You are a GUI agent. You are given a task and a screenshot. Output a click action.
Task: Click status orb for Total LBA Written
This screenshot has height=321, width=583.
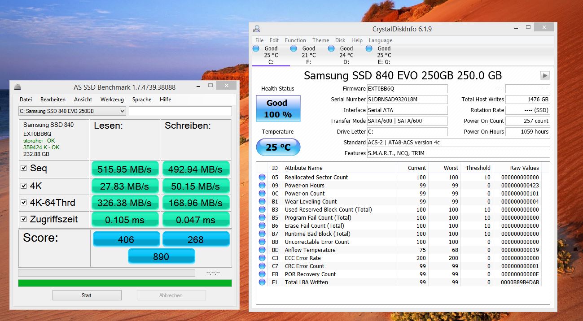point(262,282)
